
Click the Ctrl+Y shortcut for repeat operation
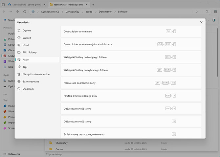[x=170, y=96]
